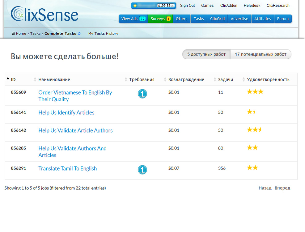The width and height of the screenshot is (305, 232).
Task: Click two-star rating of task 856285
Action: (x=252, y=148)
